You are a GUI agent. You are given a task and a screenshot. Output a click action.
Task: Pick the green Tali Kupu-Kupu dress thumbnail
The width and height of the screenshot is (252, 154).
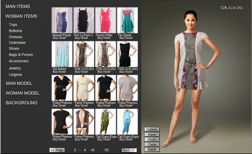106,122
